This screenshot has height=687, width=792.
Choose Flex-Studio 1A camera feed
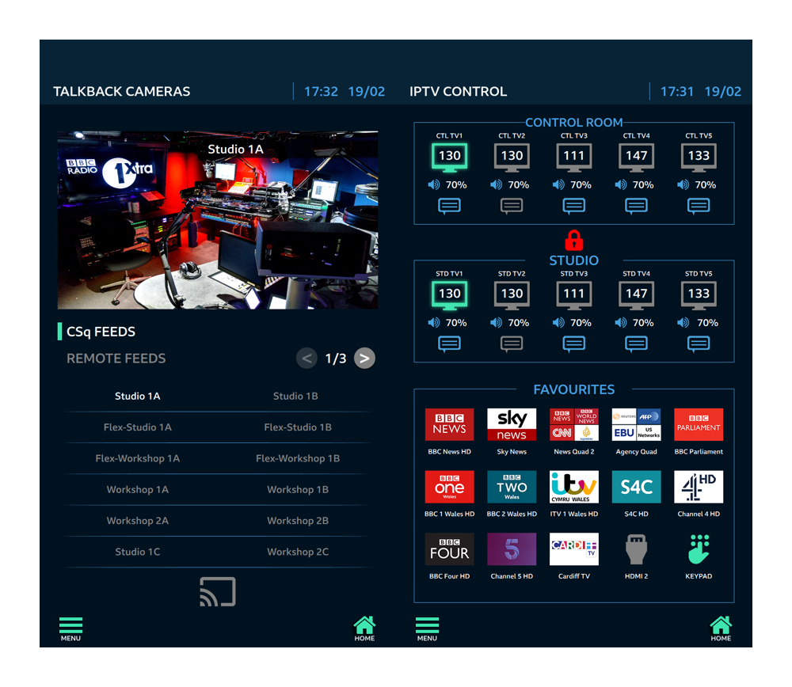pyautogui.click(x=138, y=427)
